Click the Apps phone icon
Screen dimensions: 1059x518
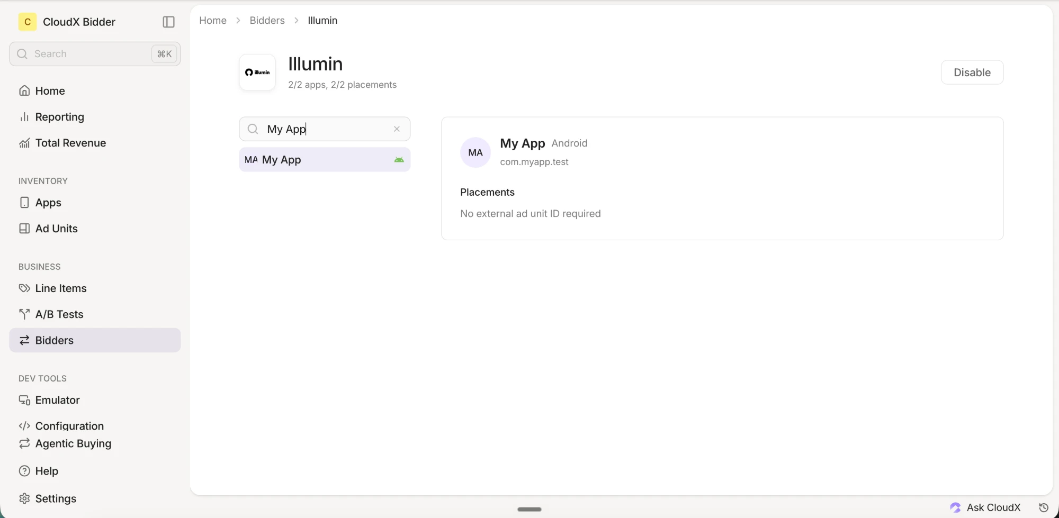(24, 203)
